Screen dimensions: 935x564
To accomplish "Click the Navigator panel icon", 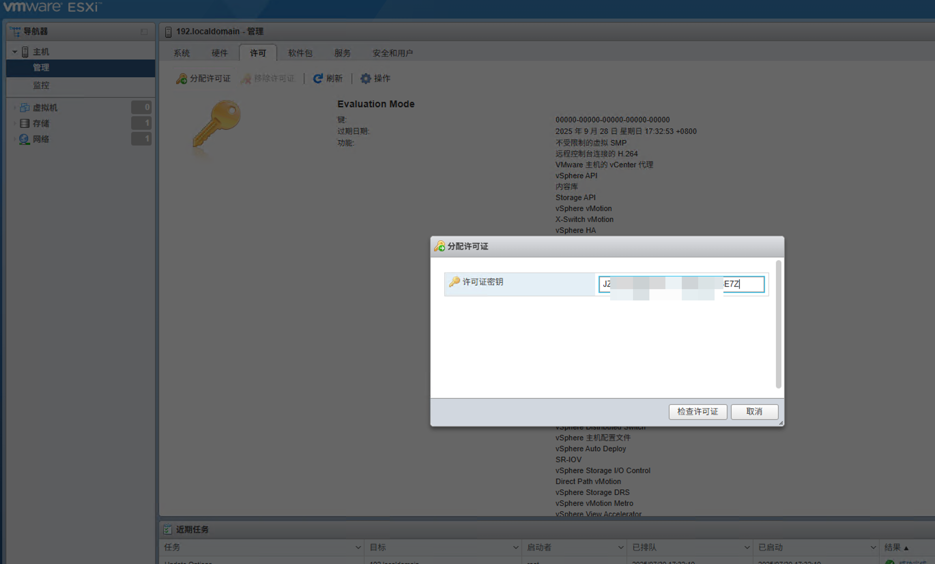I will [x=15, y=31].
